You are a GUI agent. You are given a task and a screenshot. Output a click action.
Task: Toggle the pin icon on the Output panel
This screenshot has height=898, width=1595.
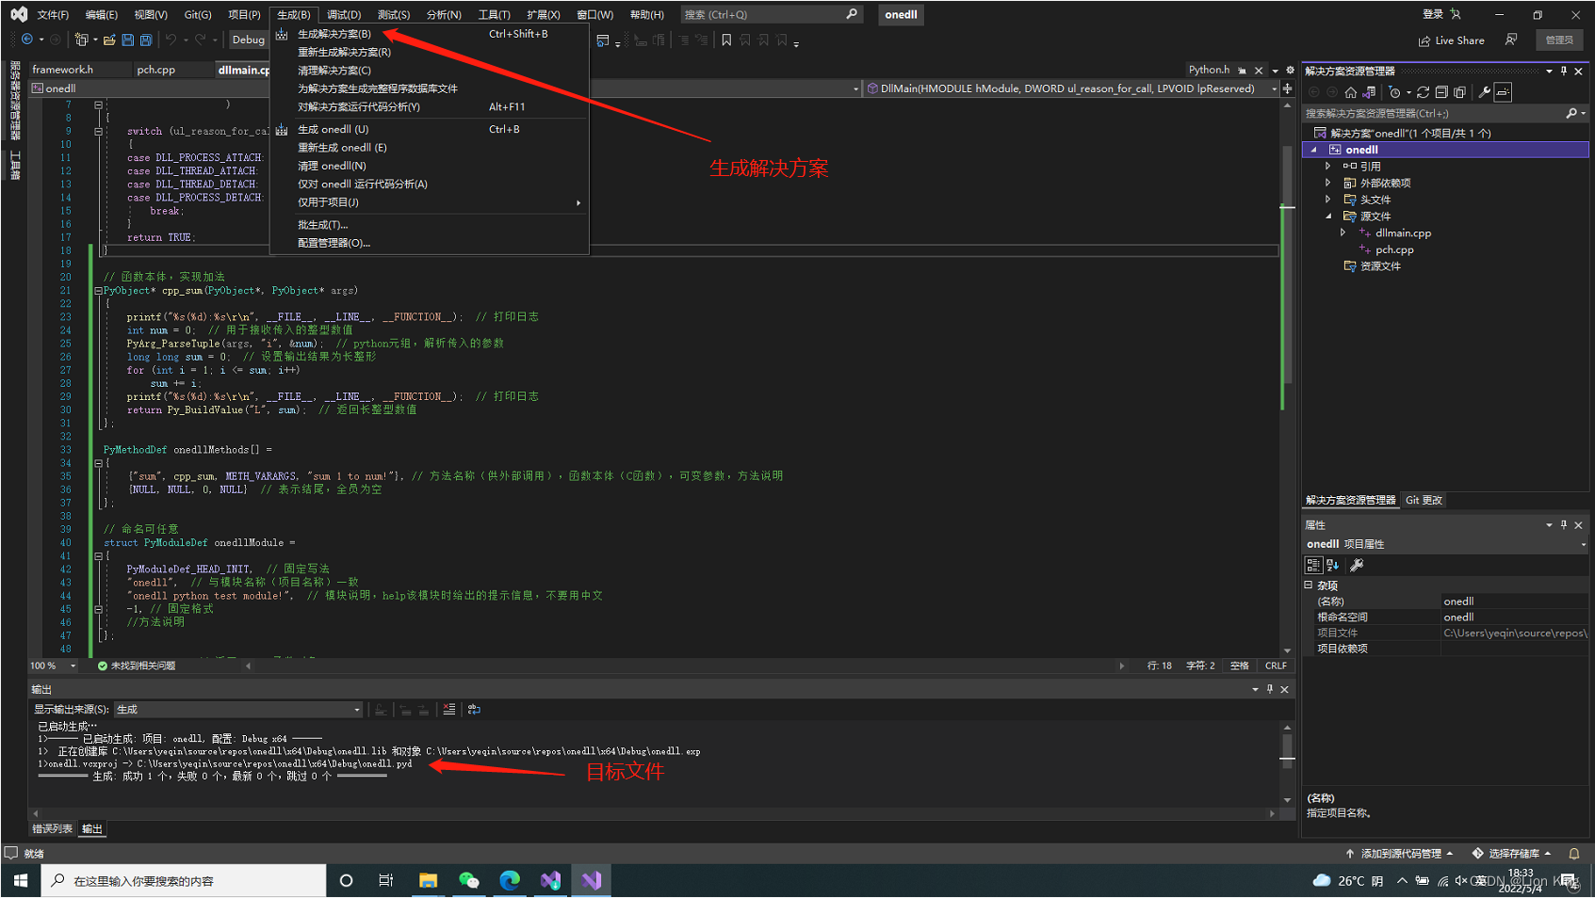[1269, 689]
